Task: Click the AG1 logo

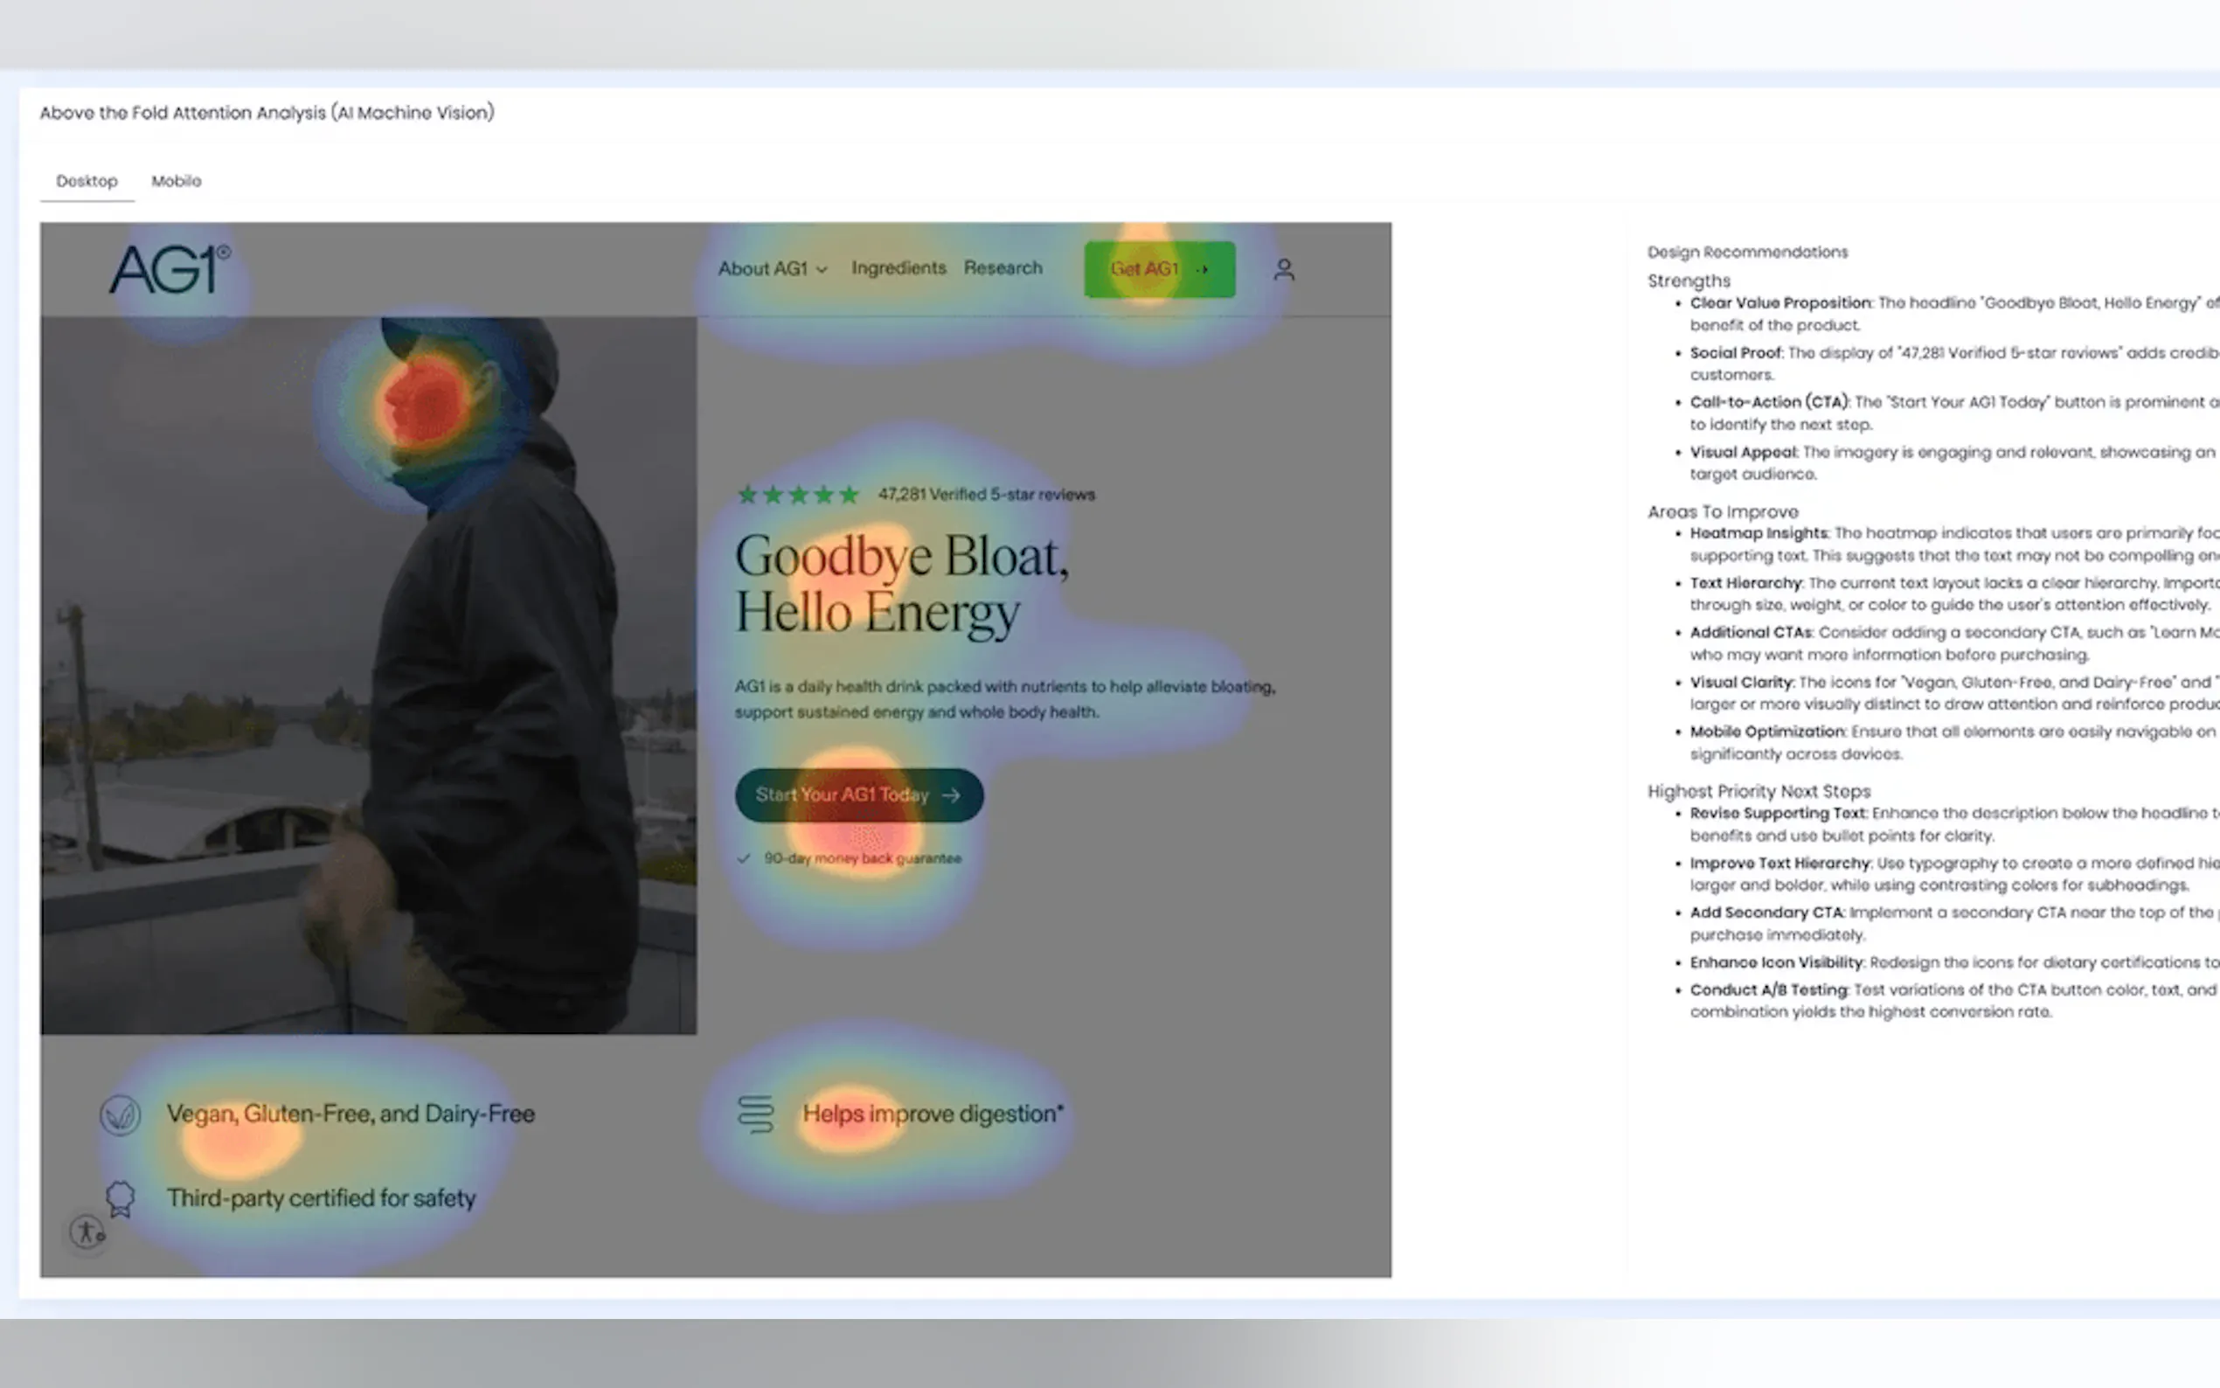Action: point(170,269)
